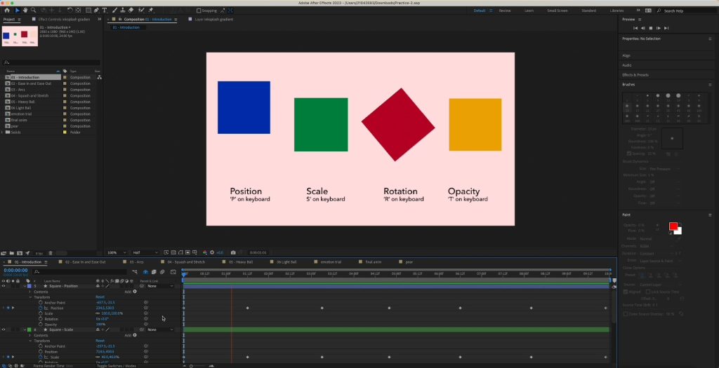Select the Rectangle shape tool
719x368 pixels.
coord(87,11)
